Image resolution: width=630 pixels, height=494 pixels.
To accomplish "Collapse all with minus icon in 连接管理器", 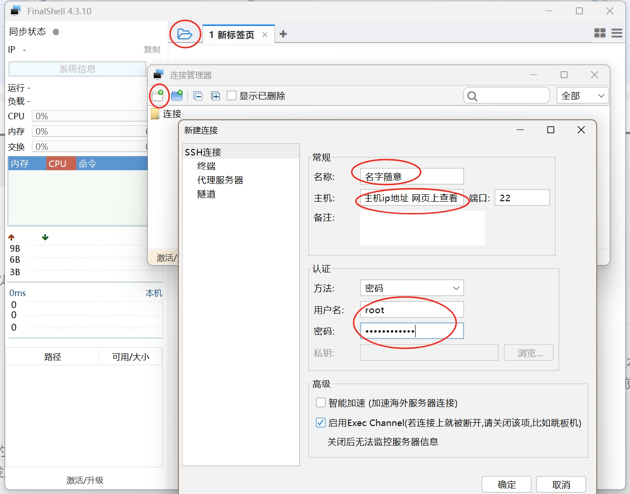I will coord(198,96).
